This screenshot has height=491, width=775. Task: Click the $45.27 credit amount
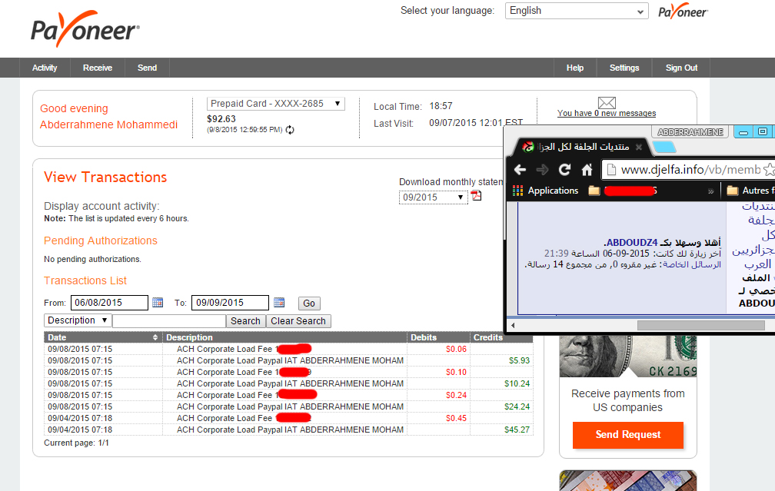pos(517,430)
